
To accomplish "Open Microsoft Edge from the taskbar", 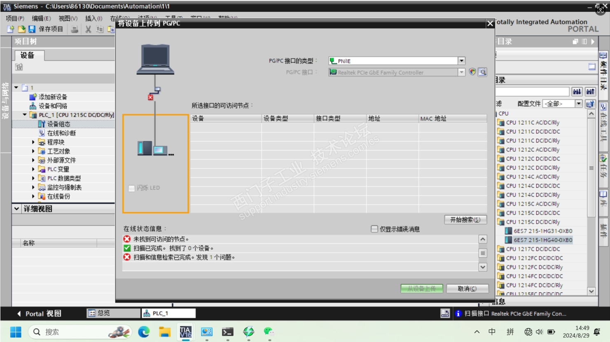I will 144,332.
